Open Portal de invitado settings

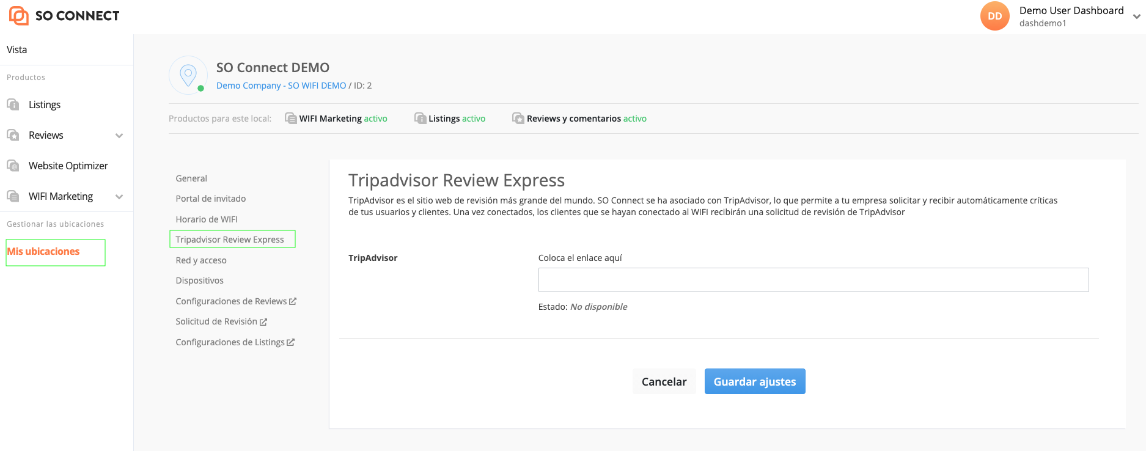point(211,199)
